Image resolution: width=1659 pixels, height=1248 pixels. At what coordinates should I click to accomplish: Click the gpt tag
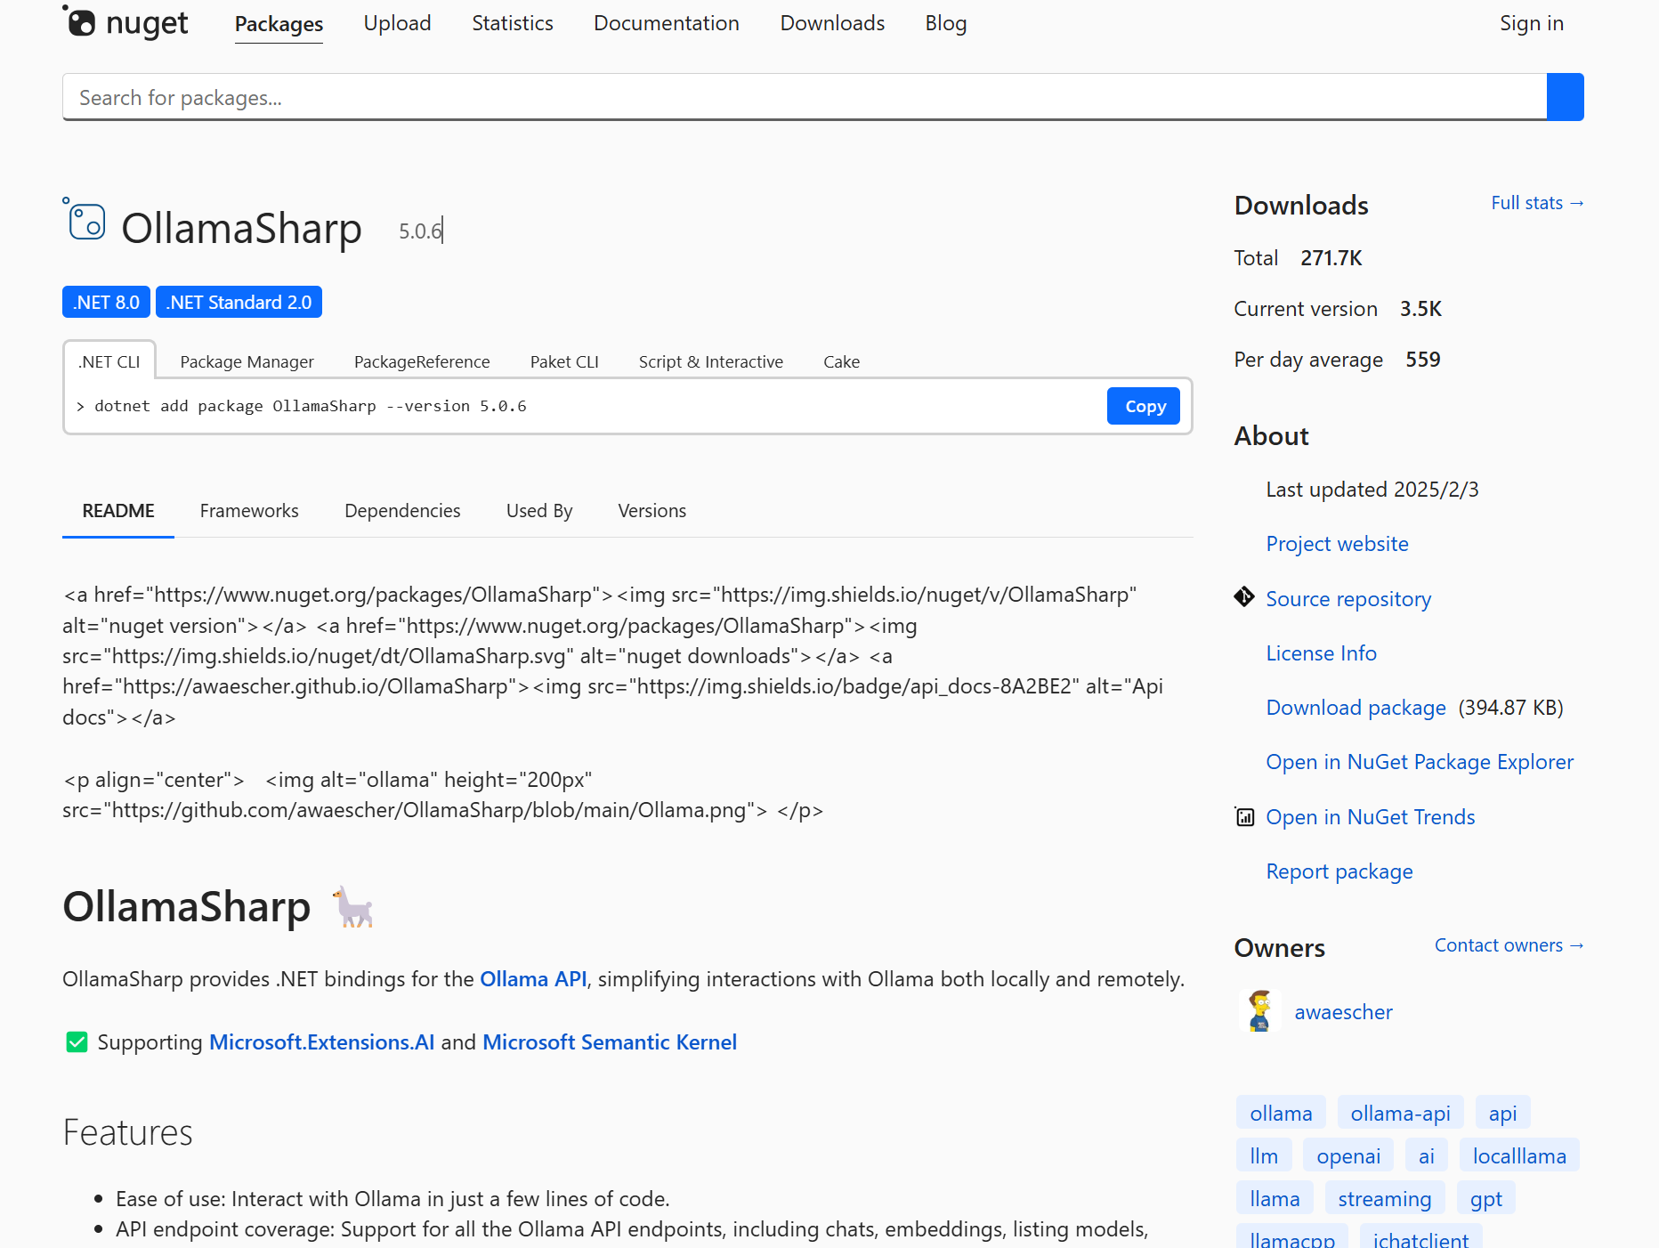pos(1486,1198)
